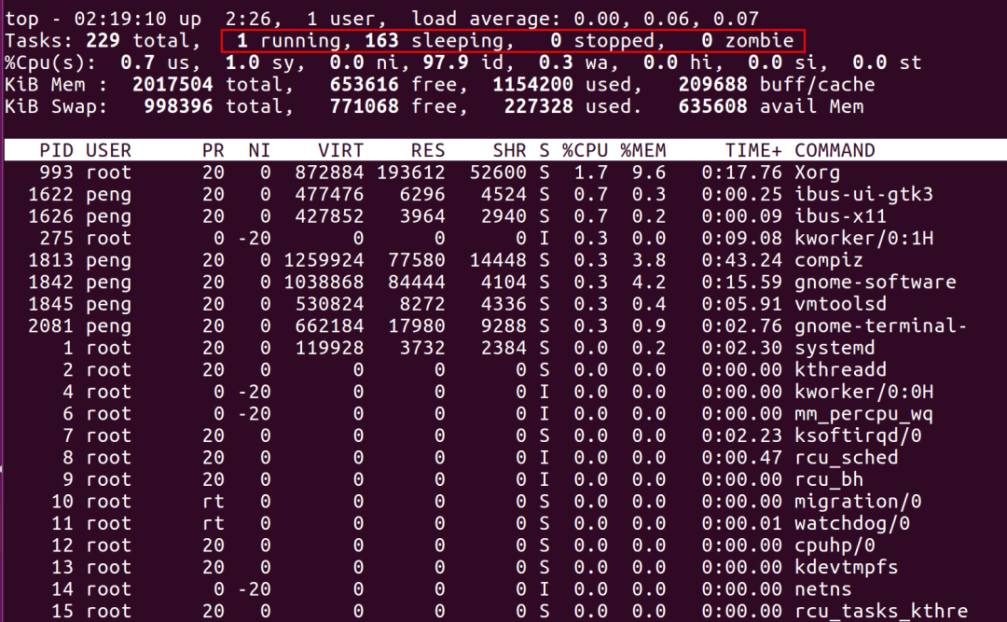
Task: Click the 653616 free memory value
Action: tap(364, 84)
